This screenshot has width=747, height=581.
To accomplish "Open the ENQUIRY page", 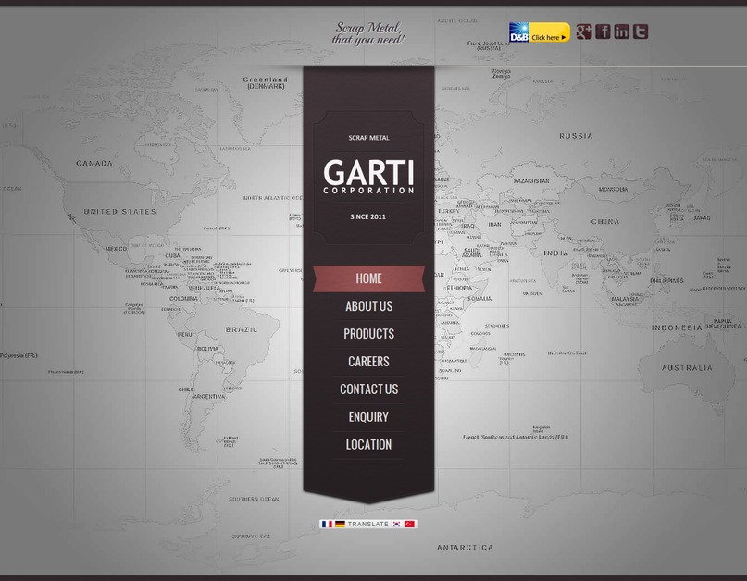I will [x=368, y=416].
